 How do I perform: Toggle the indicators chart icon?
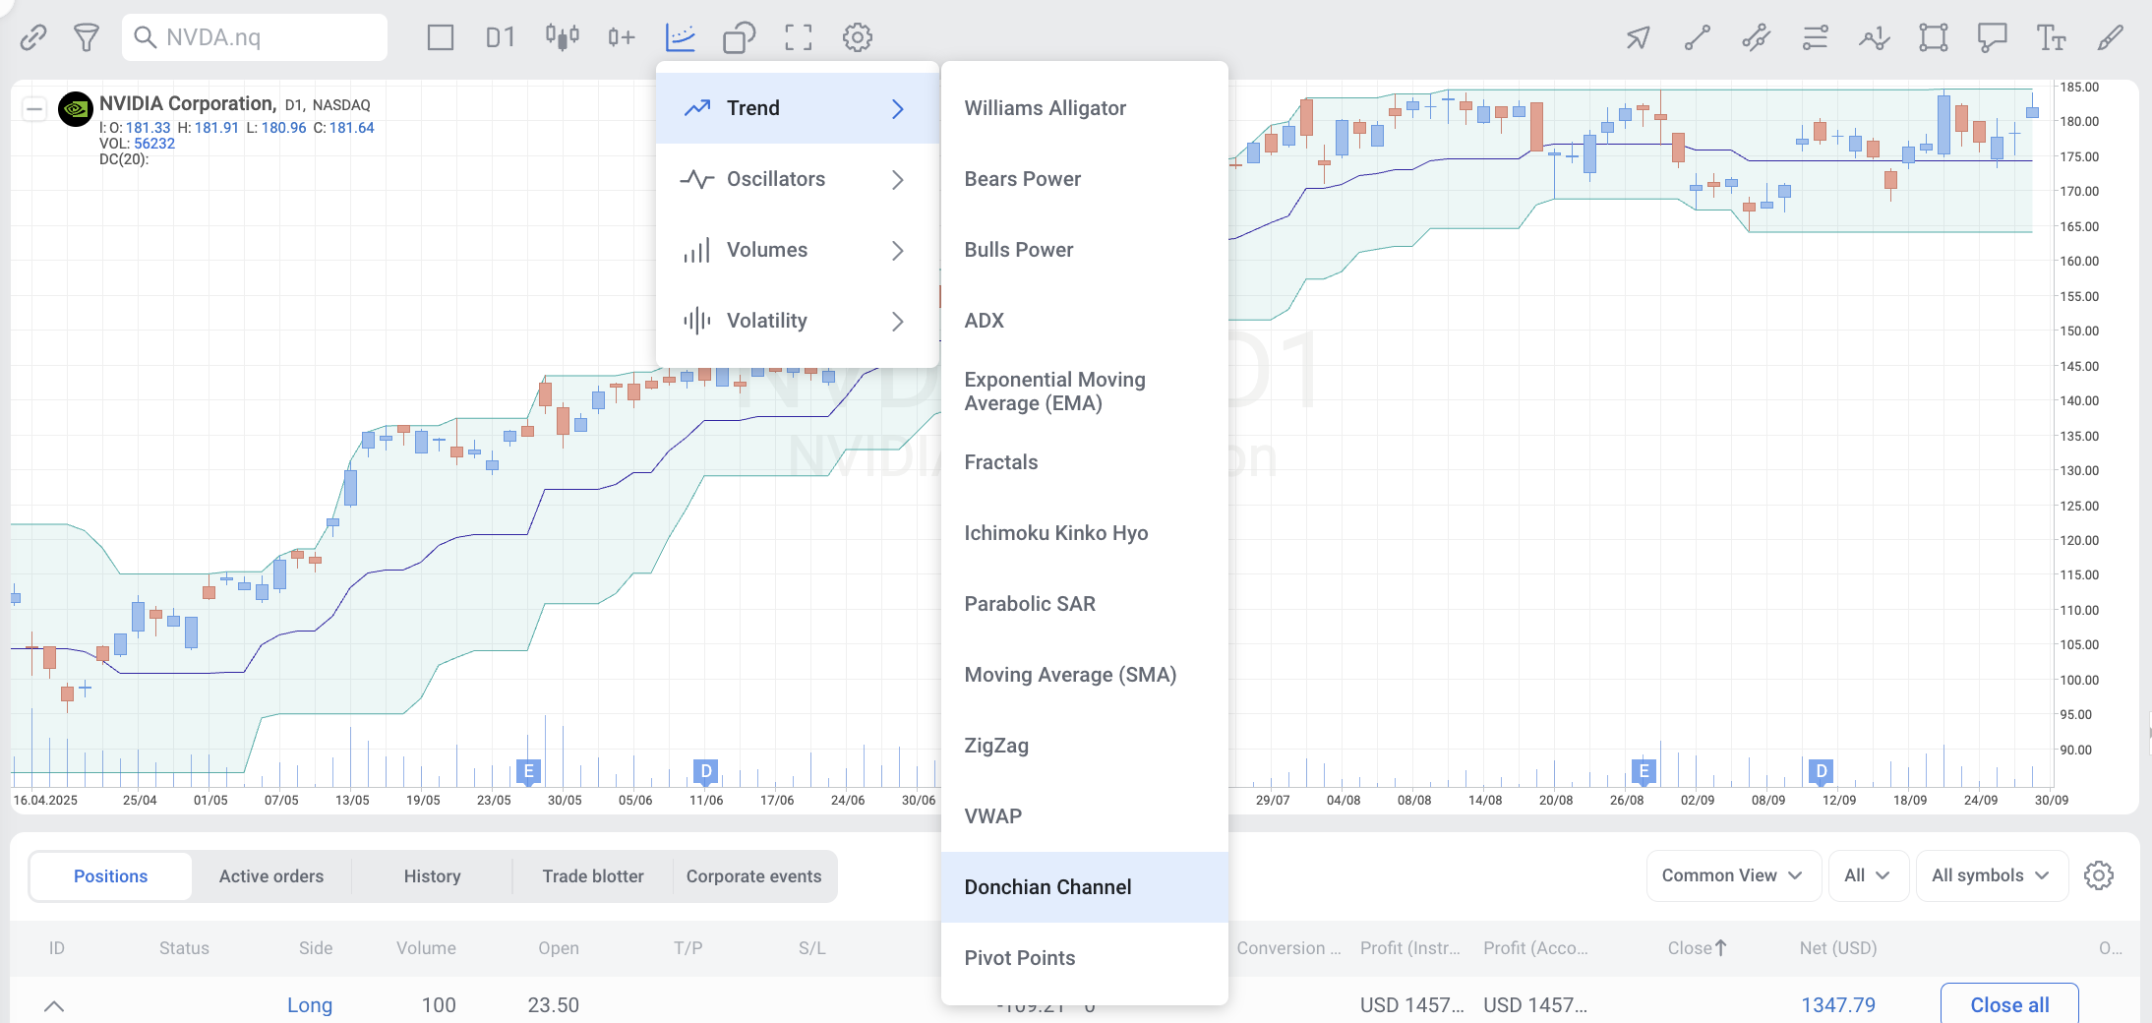[681, 37]
